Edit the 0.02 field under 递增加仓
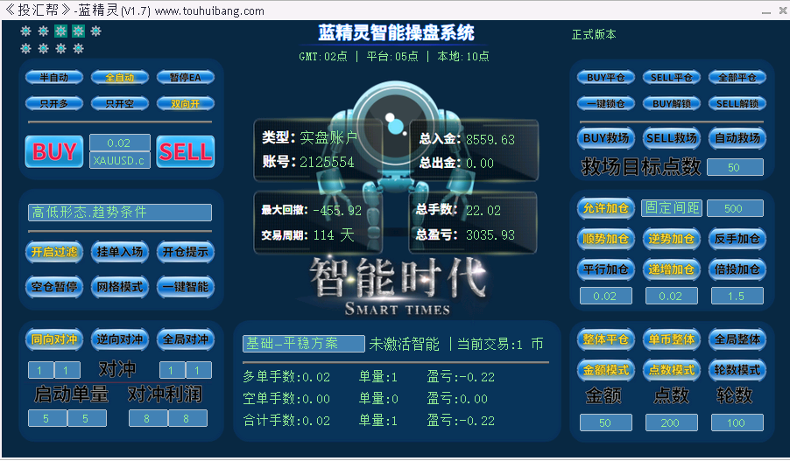This screenshot has height=461, width=790. tap(672, 296)
